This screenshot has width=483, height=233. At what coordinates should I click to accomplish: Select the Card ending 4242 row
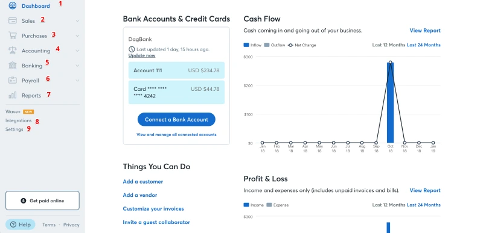176,92
